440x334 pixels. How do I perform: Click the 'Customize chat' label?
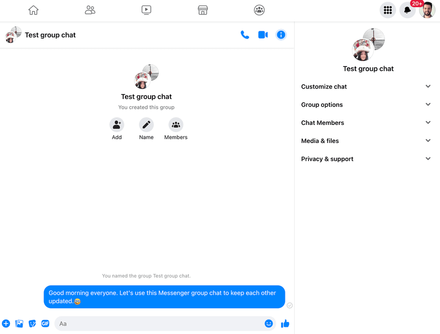click(x=324, y=86)
